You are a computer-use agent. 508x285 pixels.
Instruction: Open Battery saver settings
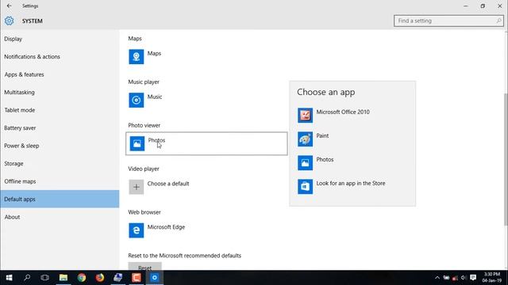pos(60,128)
